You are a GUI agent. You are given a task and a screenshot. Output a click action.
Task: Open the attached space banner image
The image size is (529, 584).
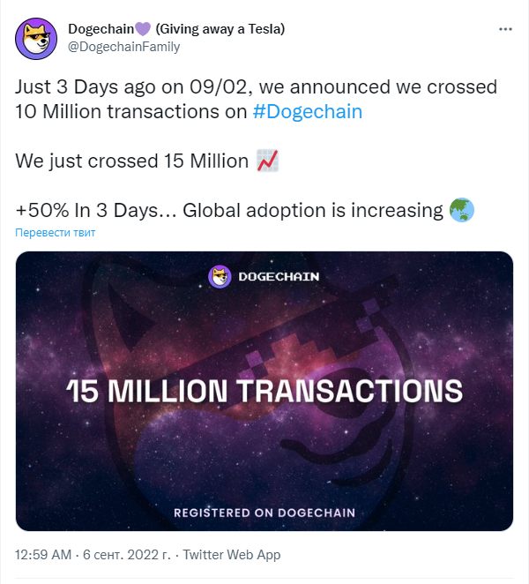[x=264, y=391]
